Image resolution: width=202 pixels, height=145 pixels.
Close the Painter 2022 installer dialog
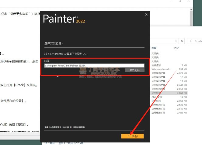(x=146, y=14)
